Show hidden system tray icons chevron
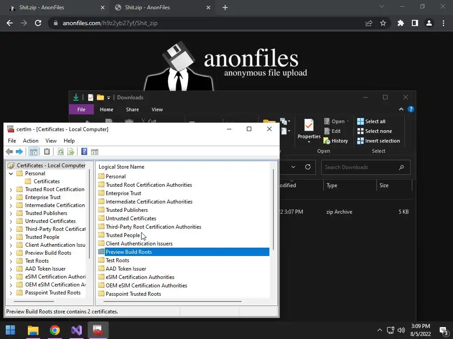The width and height of the screenshot is (453, 339). coord(380,330)
